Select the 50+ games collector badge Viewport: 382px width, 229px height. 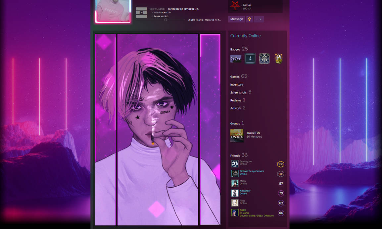(x=236, y=58)
